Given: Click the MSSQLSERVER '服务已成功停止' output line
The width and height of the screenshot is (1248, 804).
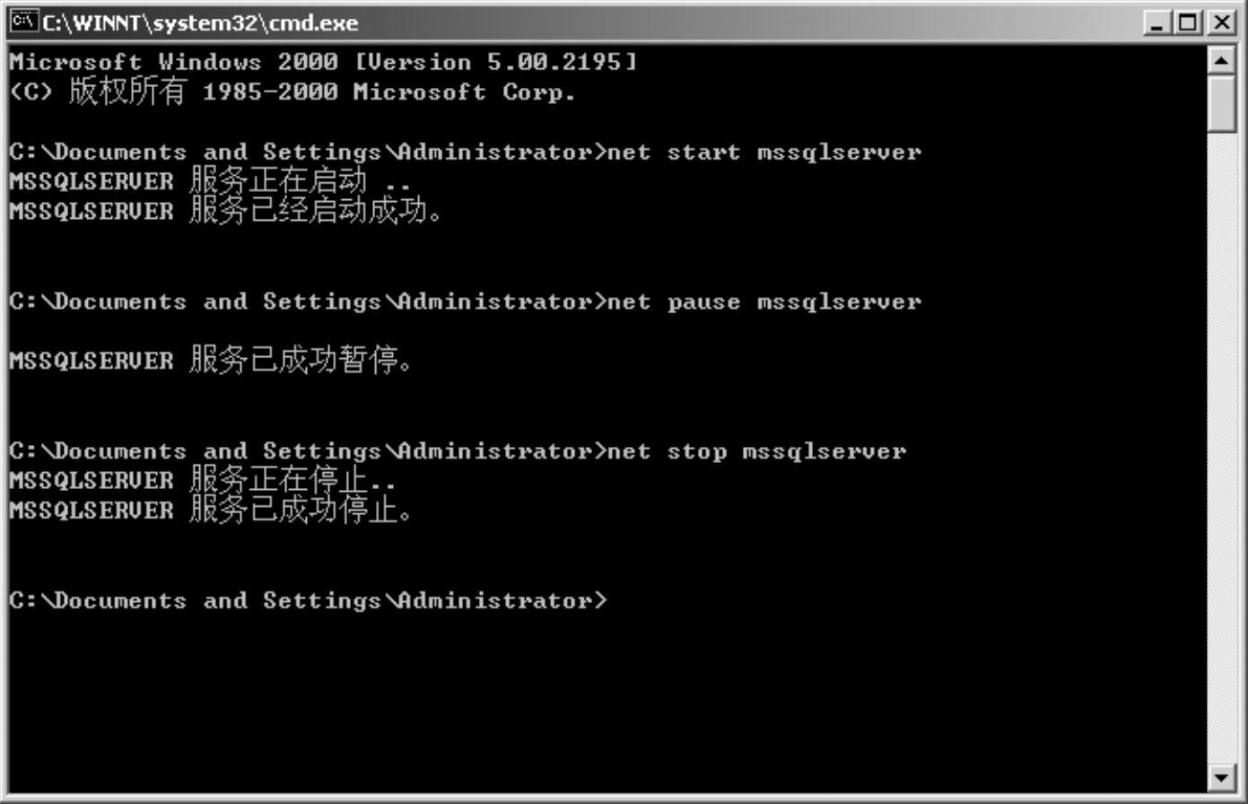Looking at the screenshot, I should (x=210, y=511).
